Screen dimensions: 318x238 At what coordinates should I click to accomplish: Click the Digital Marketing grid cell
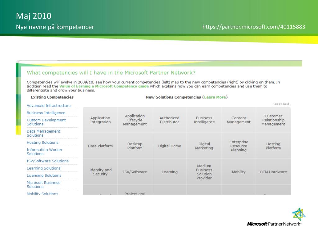204,146
